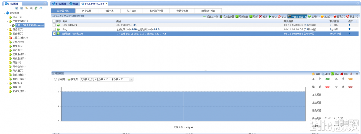Screen dimensions: 361x134
Task: Click the collapse-all icon in the tree toolbar
Action: pyautogui.click(x=21, y=8)
